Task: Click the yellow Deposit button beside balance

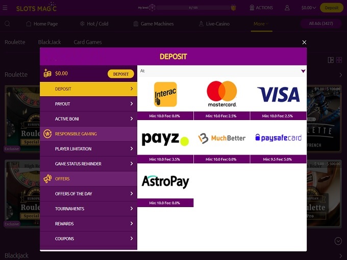Action: tap(121, 74)
